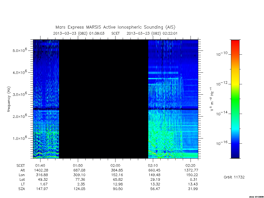The height and width of the screenshot is (198, 264).
Task: Click the frequency (Hz) axis title
Action: [9, 99]
